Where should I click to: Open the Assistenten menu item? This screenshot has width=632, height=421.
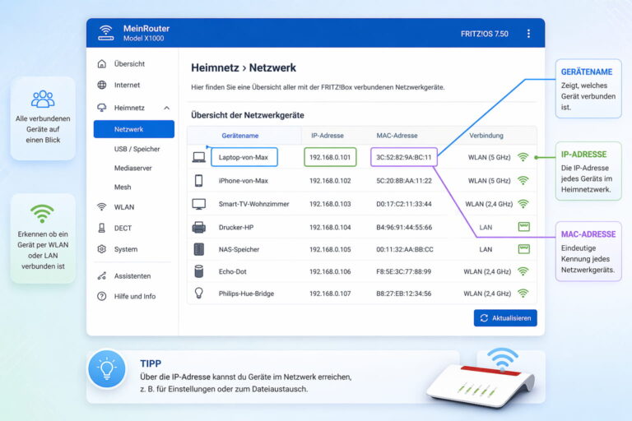coord(134,276)
